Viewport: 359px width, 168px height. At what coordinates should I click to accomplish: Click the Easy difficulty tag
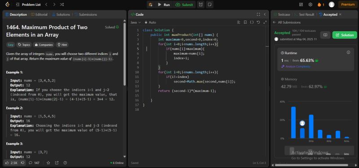click(x=10, y=45)
